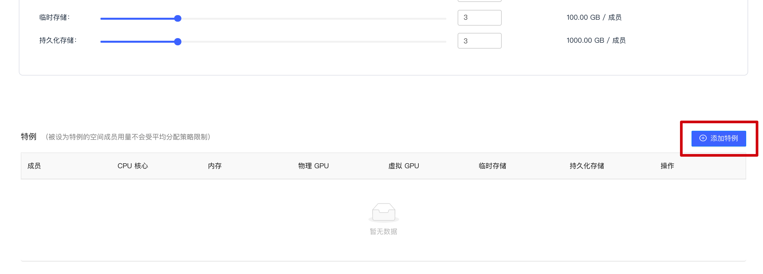Click the 100.00 GB / 成员 quota text
The image size is (763, 274).
tap(594, 17)
